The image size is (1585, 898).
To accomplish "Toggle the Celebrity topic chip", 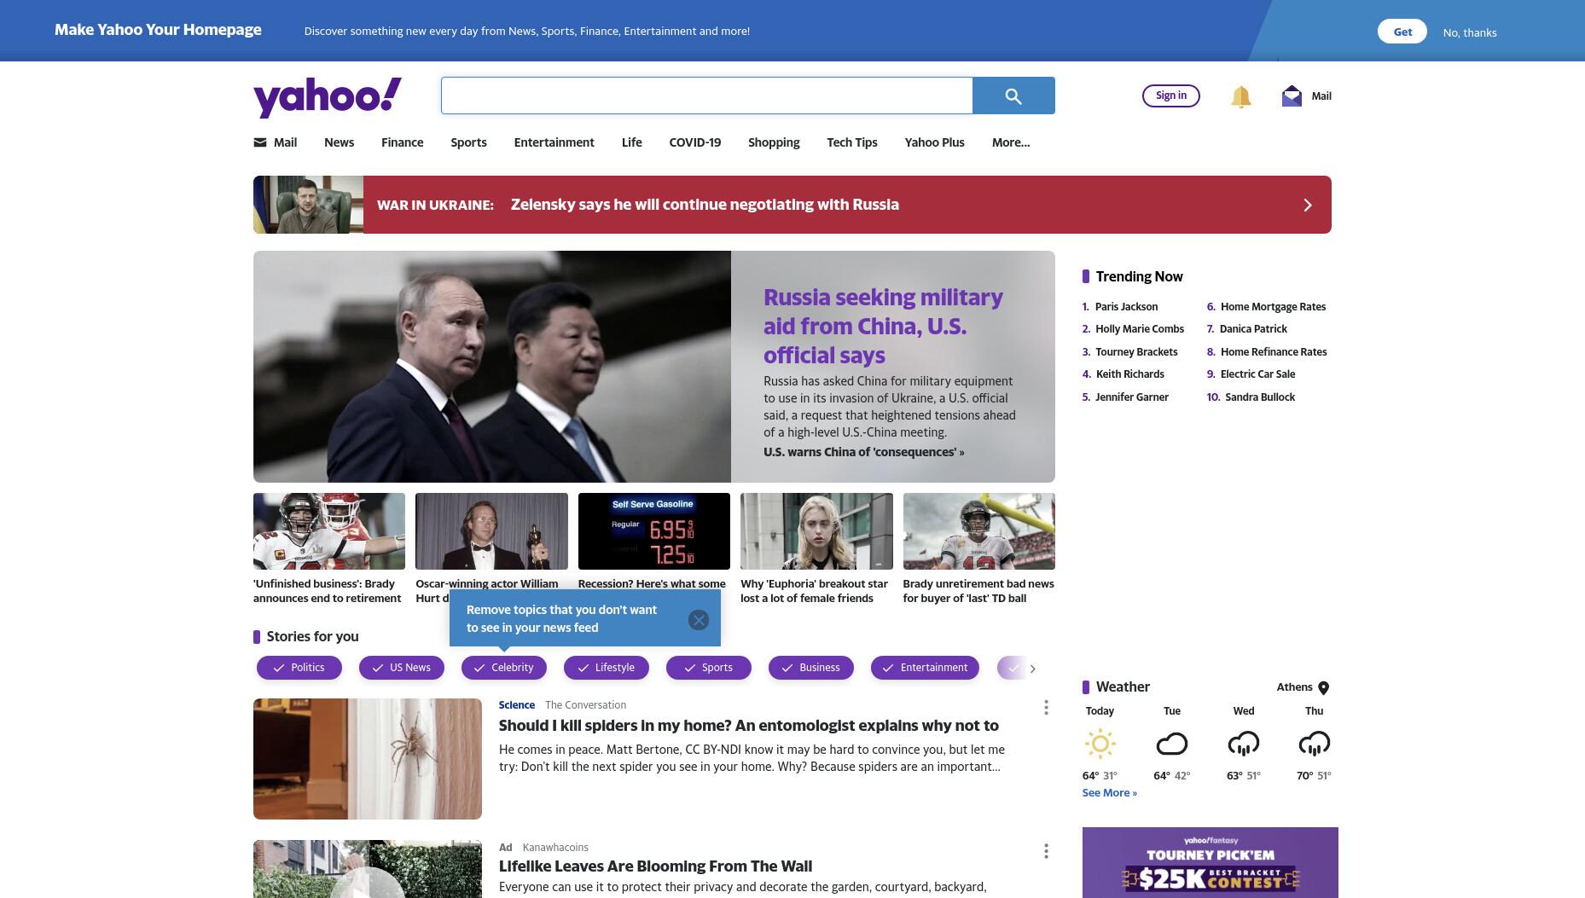I will point(503,668).
